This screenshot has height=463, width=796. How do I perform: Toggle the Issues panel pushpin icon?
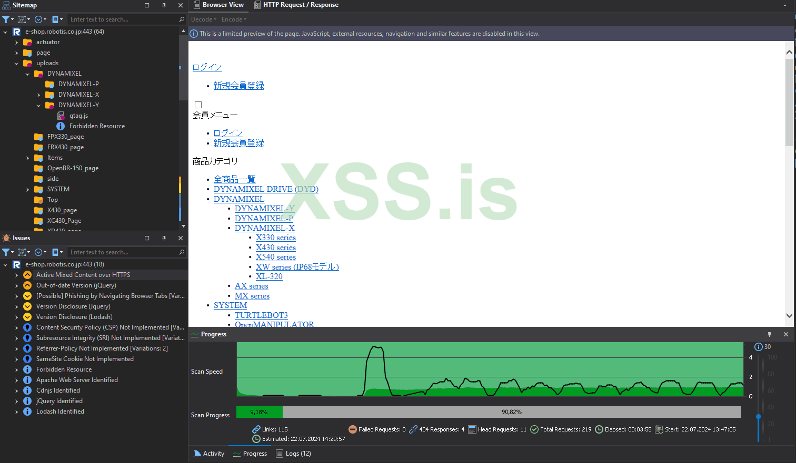(x=164, y=238)
